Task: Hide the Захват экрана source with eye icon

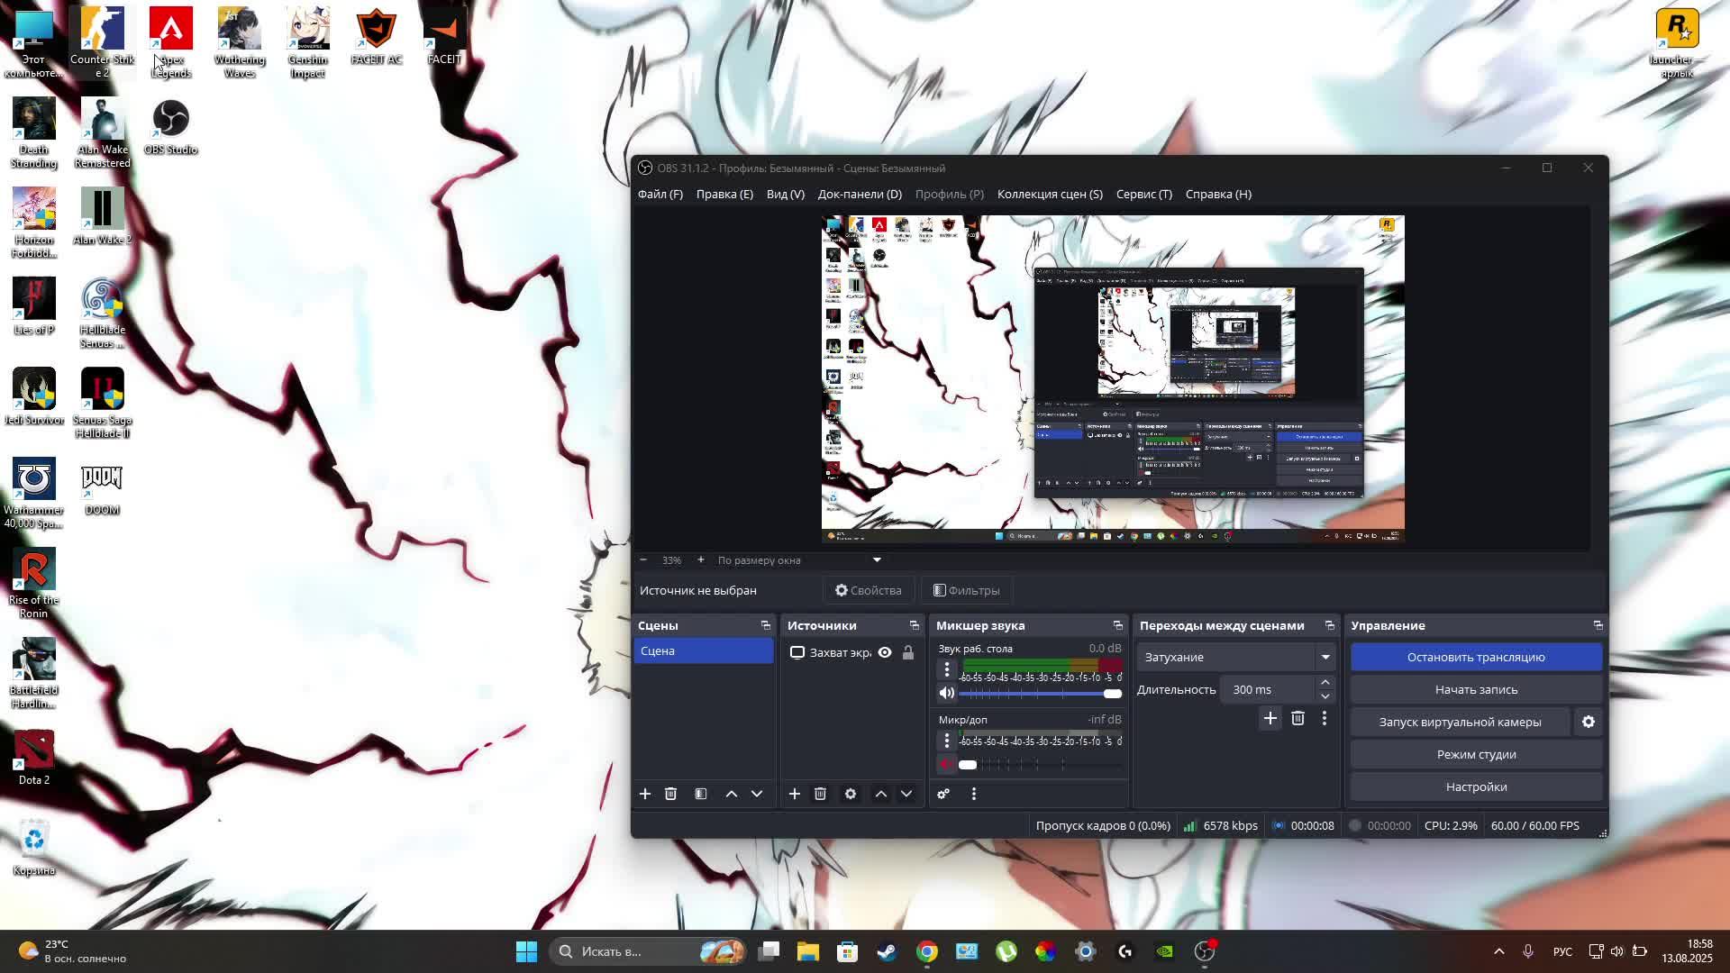Action: point(885,652)
